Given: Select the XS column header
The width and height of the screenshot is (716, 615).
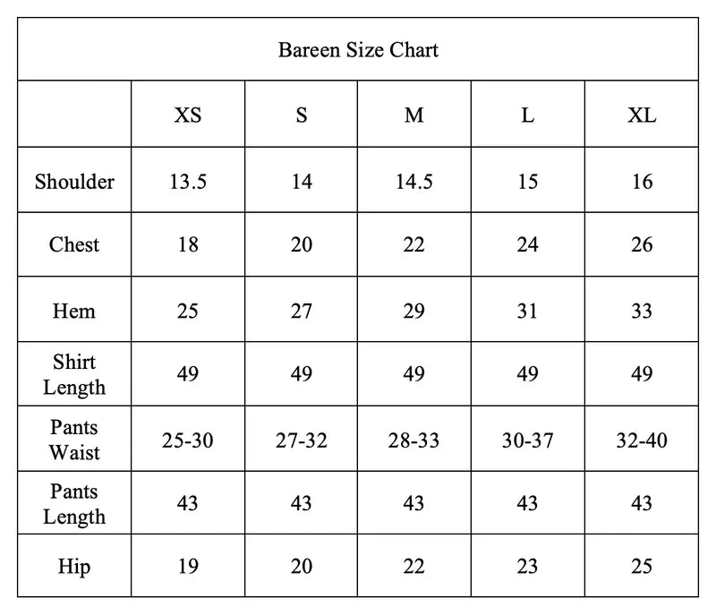Looking at the screenshot, I should click(x=188, y=115).
